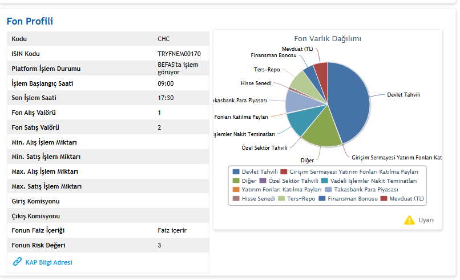Click Hisse Senedi legend color swatch

(236, 198)
